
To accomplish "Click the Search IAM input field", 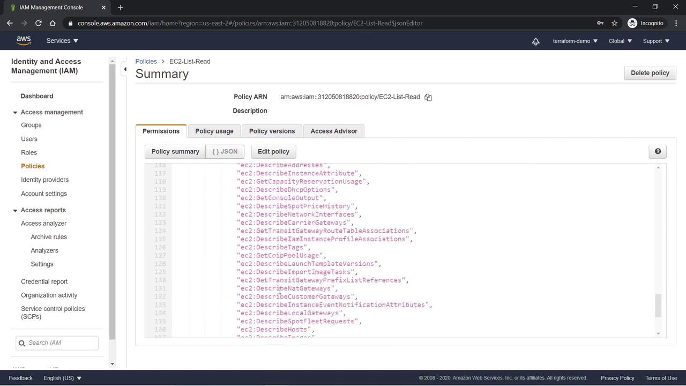I will [x=61, y=343].
